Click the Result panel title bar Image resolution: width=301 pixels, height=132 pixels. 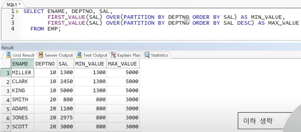pos(151,47)
